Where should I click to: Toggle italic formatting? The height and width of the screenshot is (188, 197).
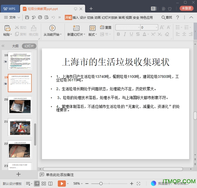click(x=125, y=34)
